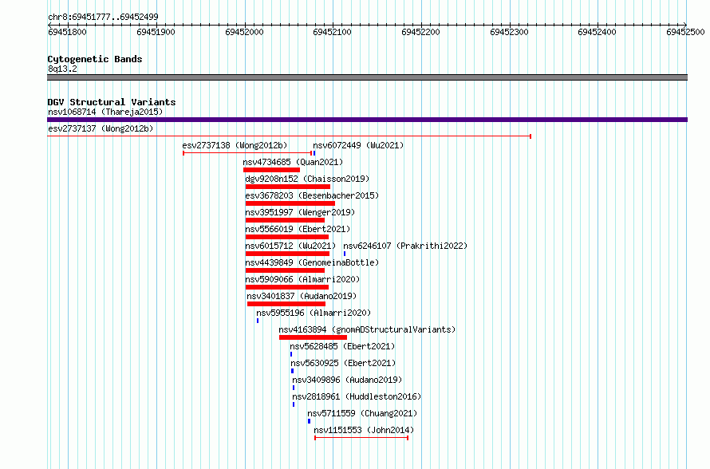This screenshot has height=469, width=710.
Task: Open dgv9208n152 (Chaisson2019) variant label
Action: click(x=307, y=179)
